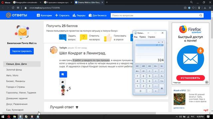
Task: Click the Играй в RPG ad thumbnail
Action: click(x=179, y=99)
